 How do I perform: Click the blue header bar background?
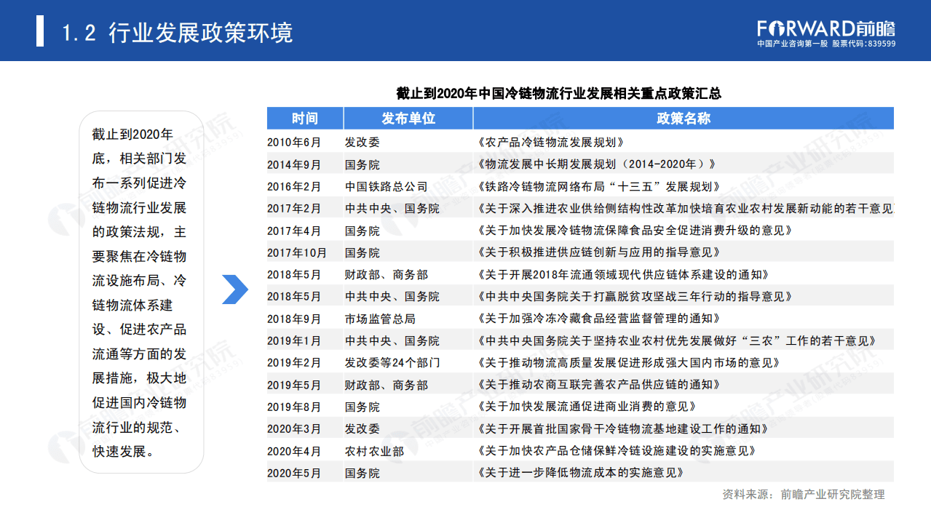coord(466,31)
